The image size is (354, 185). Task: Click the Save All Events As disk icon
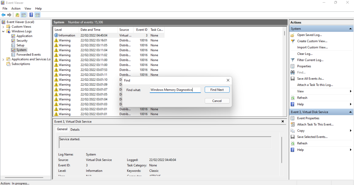292,78
